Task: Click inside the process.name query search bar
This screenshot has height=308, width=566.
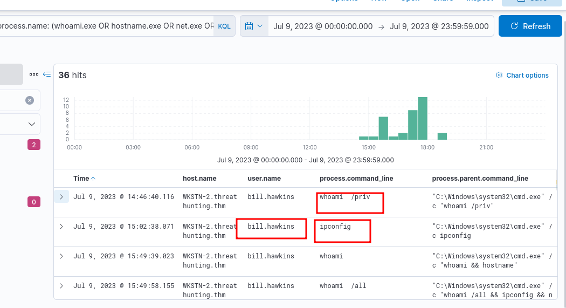Action: [x=108, y=26]
